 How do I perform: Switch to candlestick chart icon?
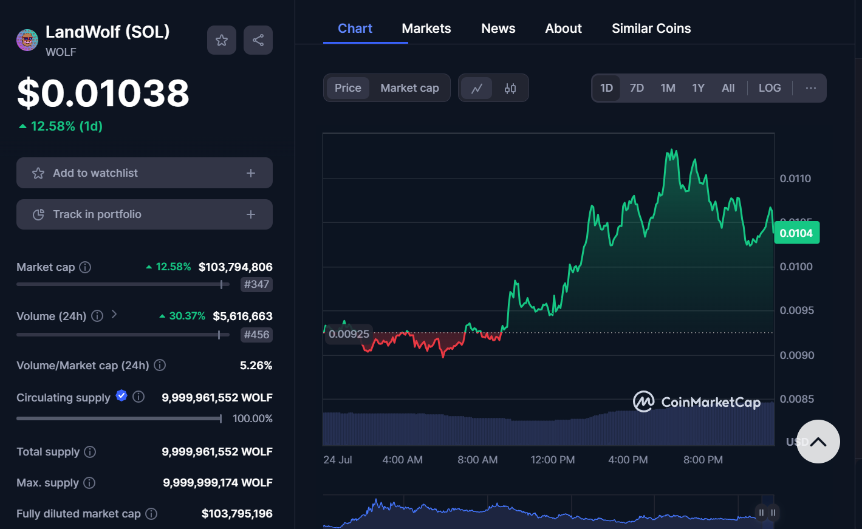point(510,88)
